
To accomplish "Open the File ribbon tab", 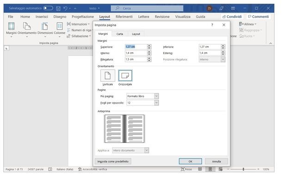I will (x=11, y=17).
